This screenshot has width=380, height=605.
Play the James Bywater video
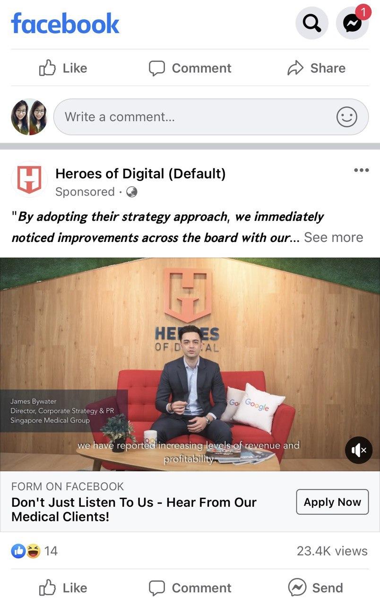click(x=190, y=364)
